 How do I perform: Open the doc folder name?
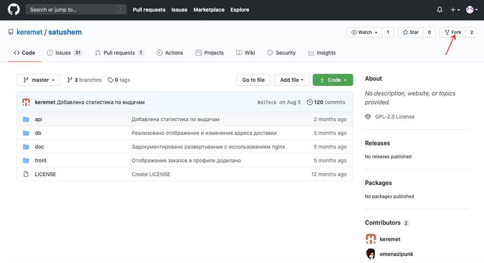[x=39, y=147]
